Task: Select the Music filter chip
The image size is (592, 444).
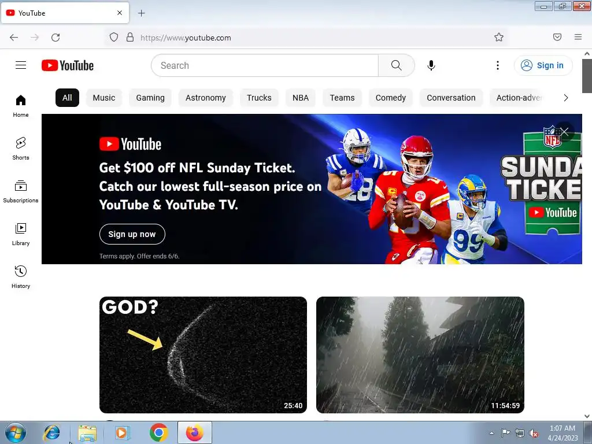Action: coord(104,98)
